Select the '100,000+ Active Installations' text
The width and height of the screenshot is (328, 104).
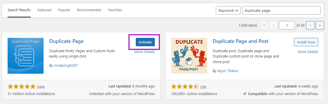click(194, 94)
